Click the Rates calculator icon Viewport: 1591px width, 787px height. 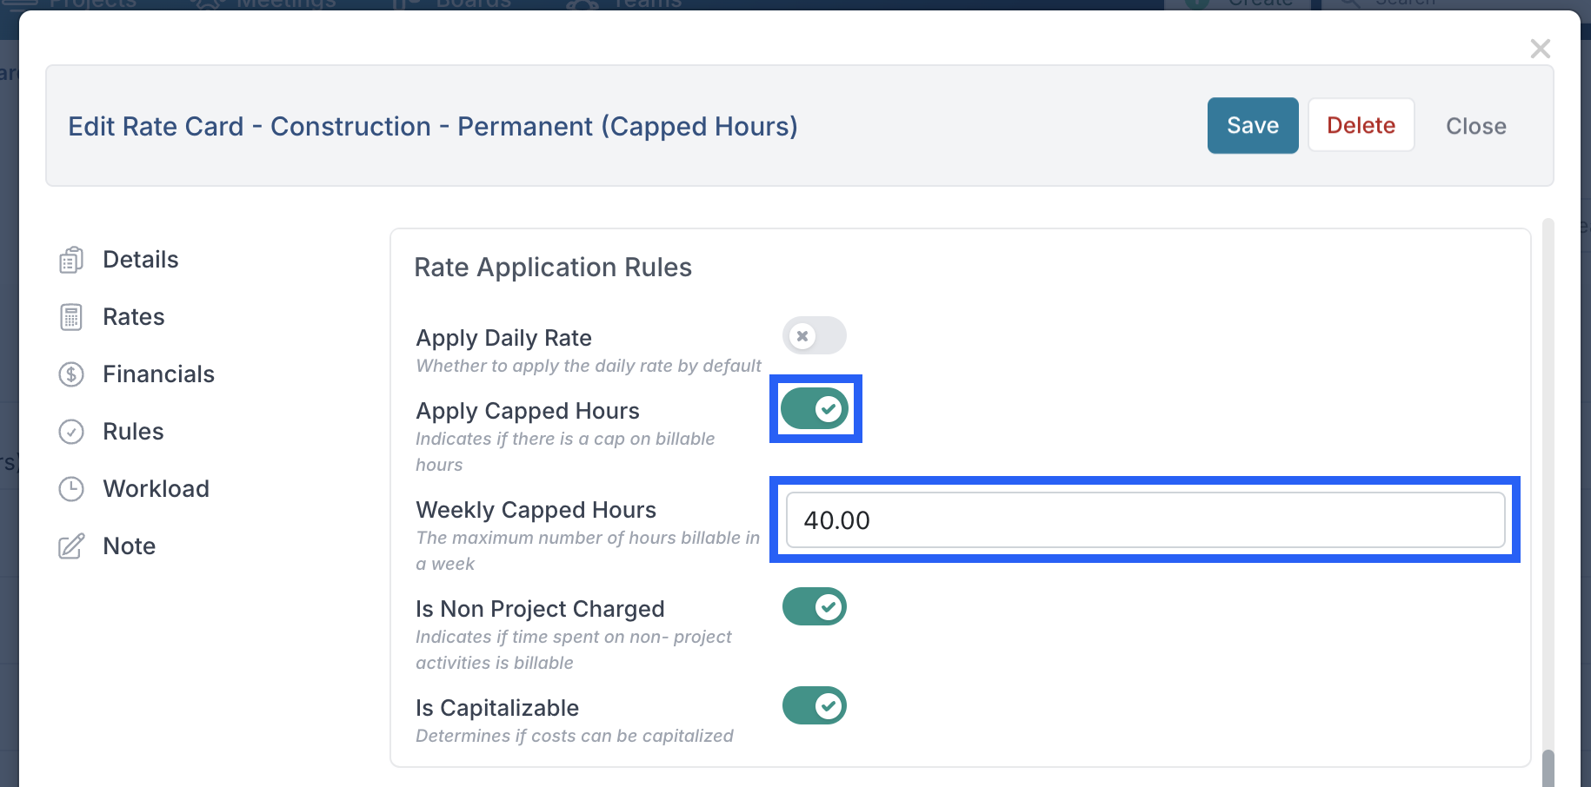click(71, 317)
